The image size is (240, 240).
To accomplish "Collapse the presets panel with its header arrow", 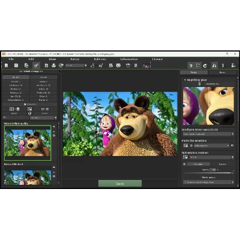I will tap(59, 71).
